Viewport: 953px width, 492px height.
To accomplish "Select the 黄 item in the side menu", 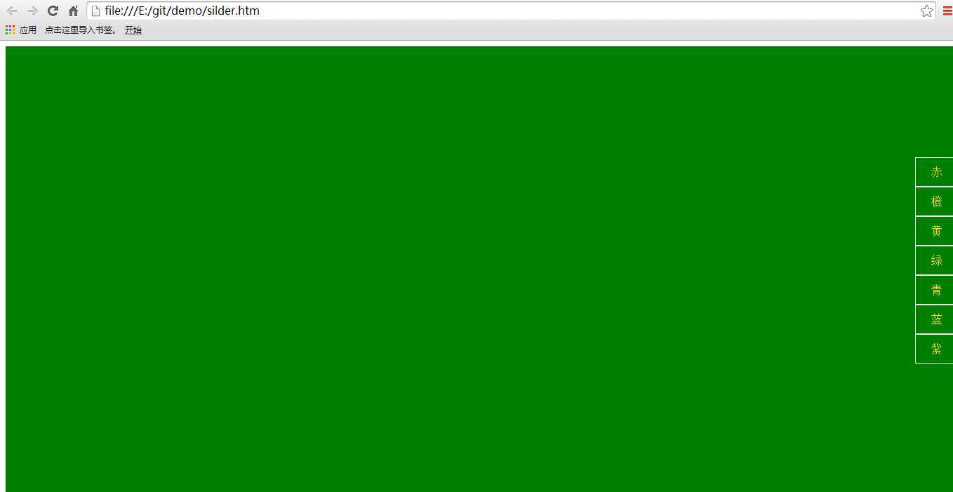I will pyautogui.click(x=934, y=231).
